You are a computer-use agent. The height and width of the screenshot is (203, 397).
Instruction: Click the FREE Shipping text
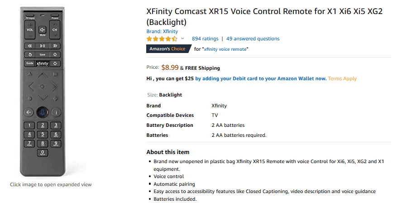pos(202,68)
